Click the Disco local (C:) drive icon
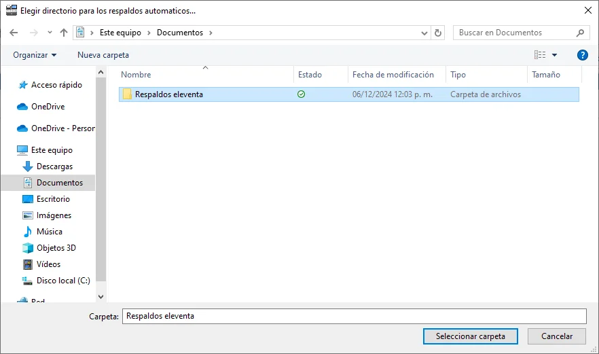This screenshot has width=599, height=354. click(27, 281)
